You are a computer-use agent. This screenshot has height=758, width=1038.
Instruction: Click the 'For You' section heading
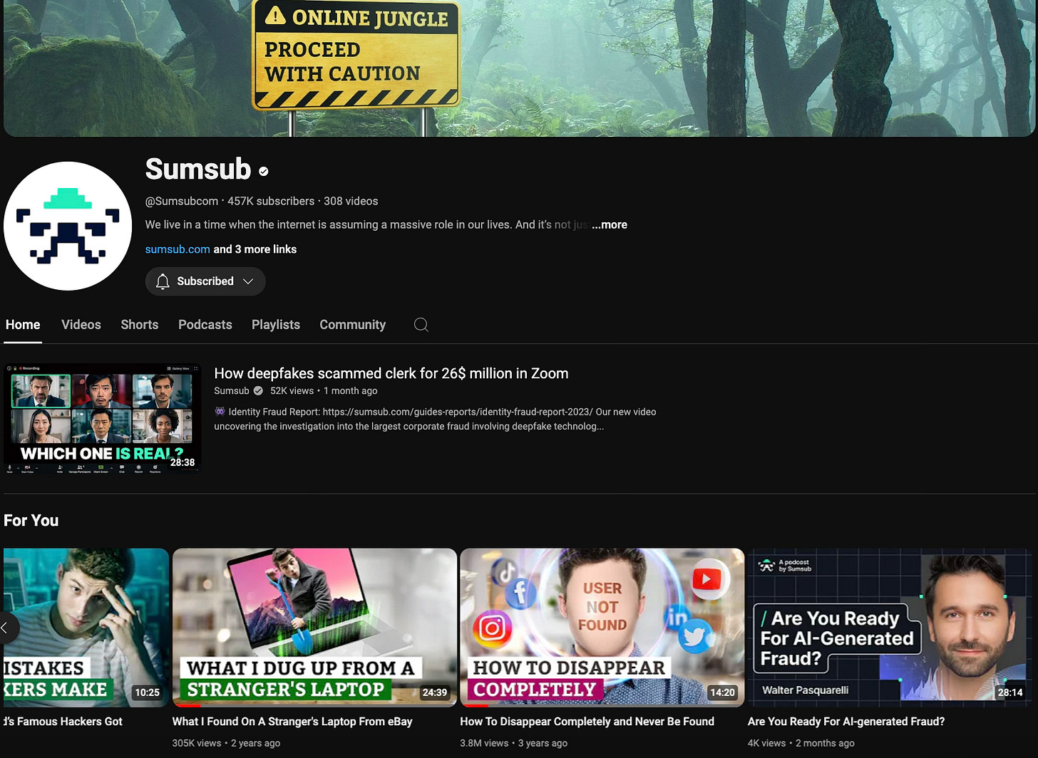(x=31, y=521)
